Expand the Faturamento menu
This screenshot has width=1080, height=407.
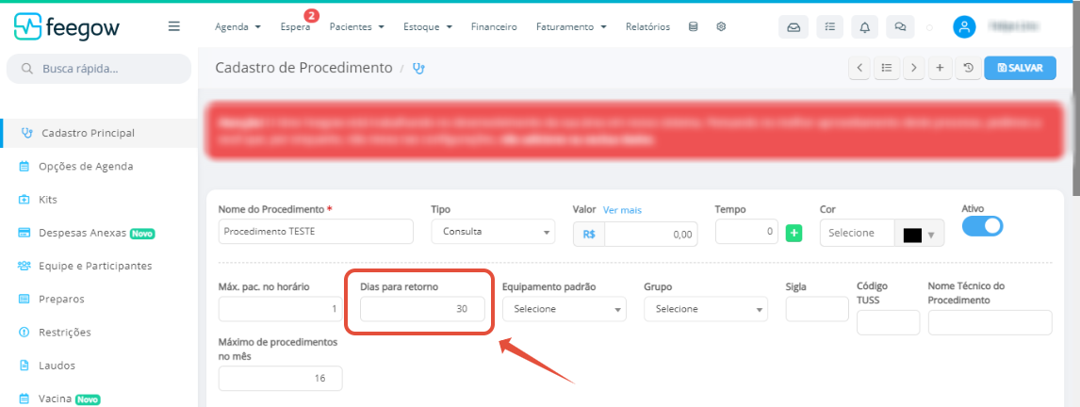coord(571,27)
